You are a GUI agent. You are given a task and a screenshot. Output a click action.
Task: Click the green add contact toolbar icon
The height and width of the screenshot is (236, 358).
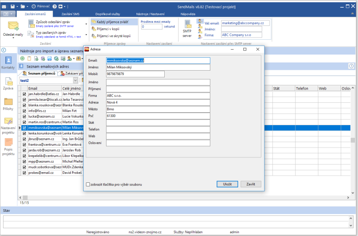click(x=23, y=59)
